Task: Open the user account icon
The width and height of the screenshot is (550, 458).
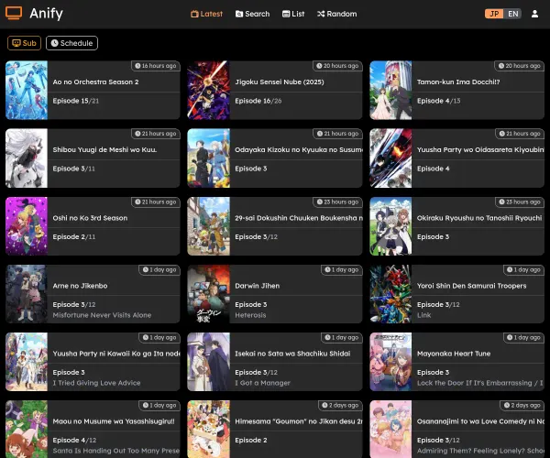Action: point(534,14)
